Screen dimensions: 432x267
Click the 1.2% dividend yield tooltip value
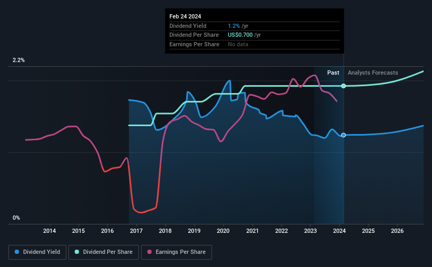pyautogui.click(x=234, y=26)
